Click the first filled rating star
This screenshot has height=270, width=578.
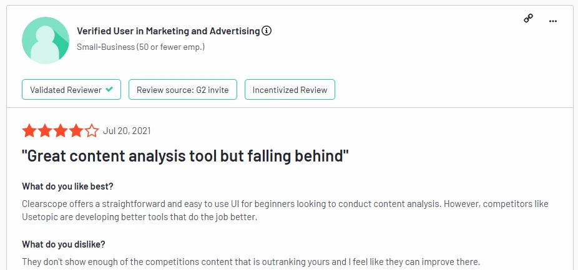tap(29, 131)
